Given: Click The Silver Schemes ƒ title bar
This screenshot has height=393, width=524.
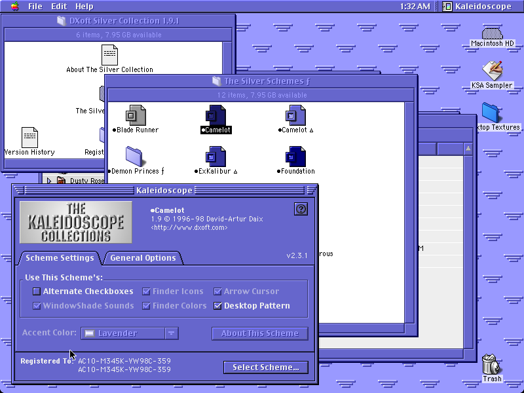Looking at the screenshot, I should click(261, 81).
